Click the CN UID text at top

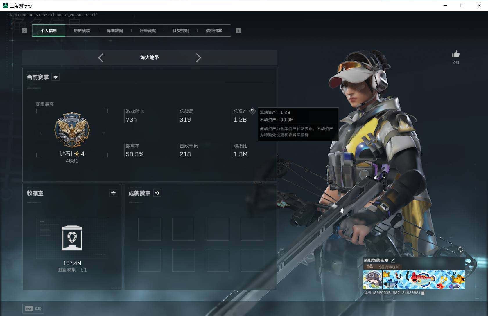53,15
